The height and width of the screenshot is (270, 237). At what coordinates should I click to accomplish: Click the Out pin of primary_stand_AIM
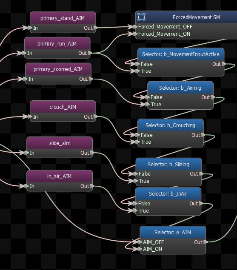click(x=96, y=28)
